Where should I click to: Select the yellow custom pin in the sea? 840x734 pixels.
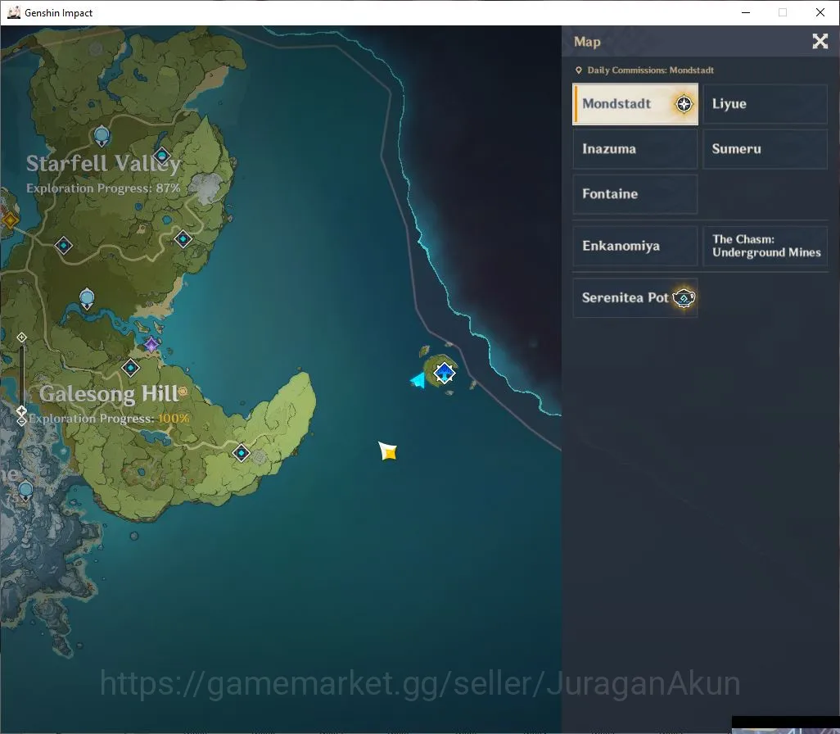pyautogui.click(x=388, y=451)
